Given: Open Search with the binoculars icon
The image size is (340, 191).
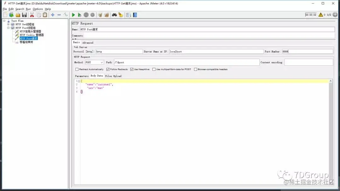Looking at the screenshot, I should pyautogui.click(x=114, y=15).
